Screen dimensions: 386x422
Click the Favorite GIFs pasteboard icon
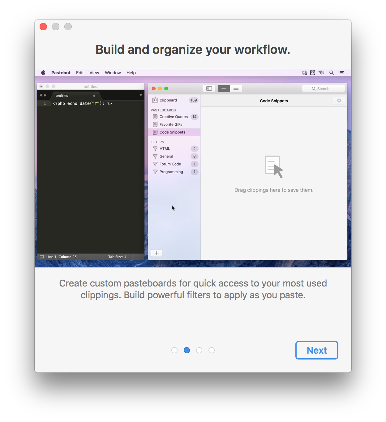point(155,124)
